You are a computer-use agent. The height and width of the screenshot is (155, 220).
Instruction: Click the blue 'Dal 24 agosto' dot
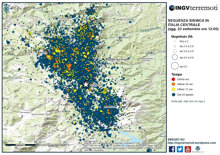point(173,94)
